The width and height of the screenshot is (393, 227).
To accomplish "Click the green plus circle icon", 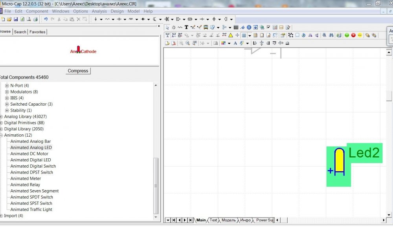I will tap(347, 35).
